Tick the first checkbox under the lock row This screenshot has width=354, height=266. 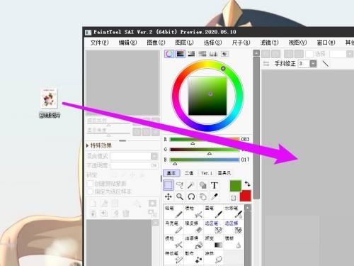(x=90, y=184)
